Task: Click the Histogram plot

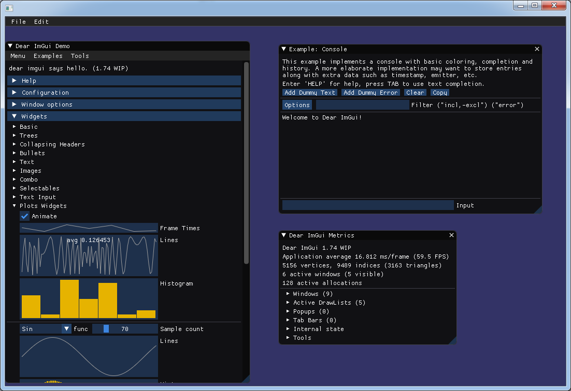Action: click(x=89, y=299)
